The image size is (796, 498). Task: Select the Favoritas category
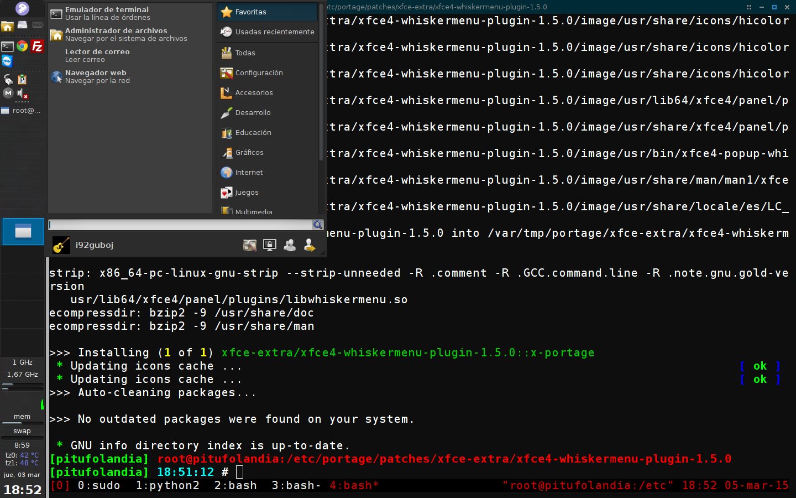tap(267, 12)
